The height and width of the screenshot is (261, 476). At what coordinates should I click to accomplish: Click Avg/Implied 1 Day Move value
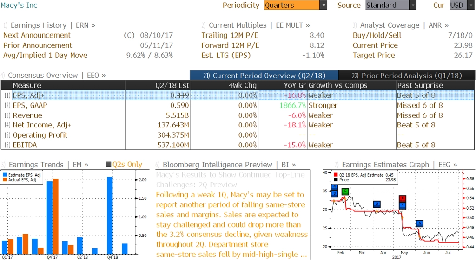(x=150, y=56)
